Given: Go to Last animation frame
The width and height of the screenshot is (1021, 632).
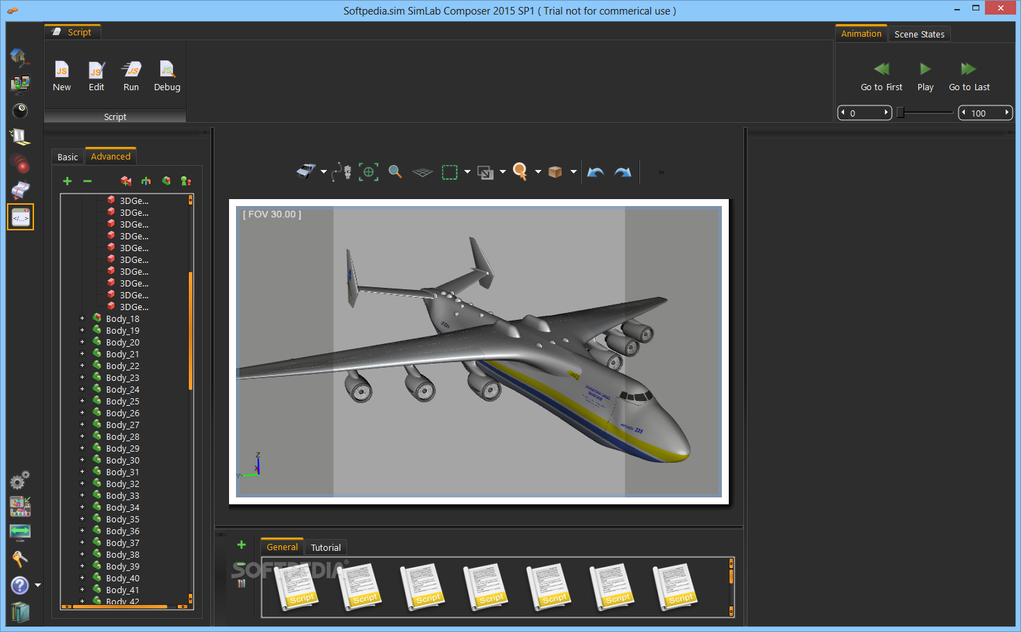Looking at the screenshot, I should tap(969, 76).
